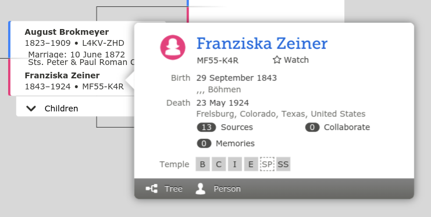Click the Tree view icon

(x=151, y=189)
